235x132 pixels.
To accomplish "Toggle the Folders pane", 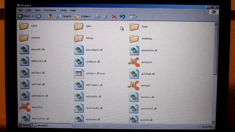I will [x=83, y=16].
